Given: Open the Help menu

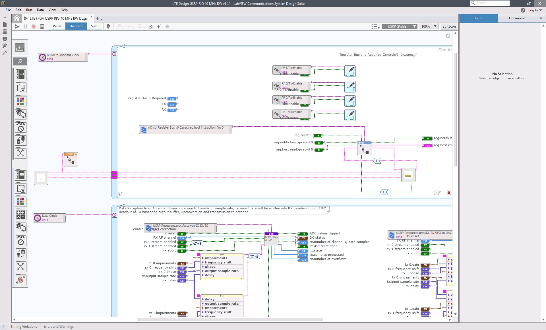Looking at the screenshot, I should [64, 10].
